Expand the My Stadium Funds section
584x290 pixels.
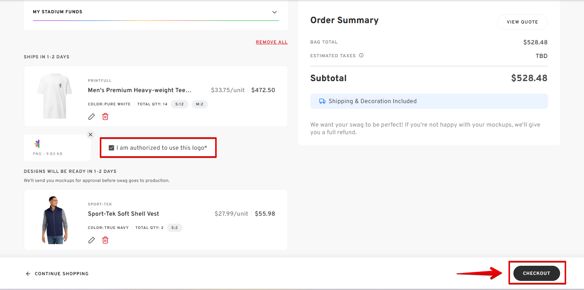point(274,12)
